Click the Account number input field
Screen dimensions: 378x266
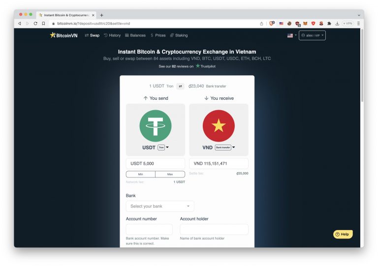click(149, 230)
